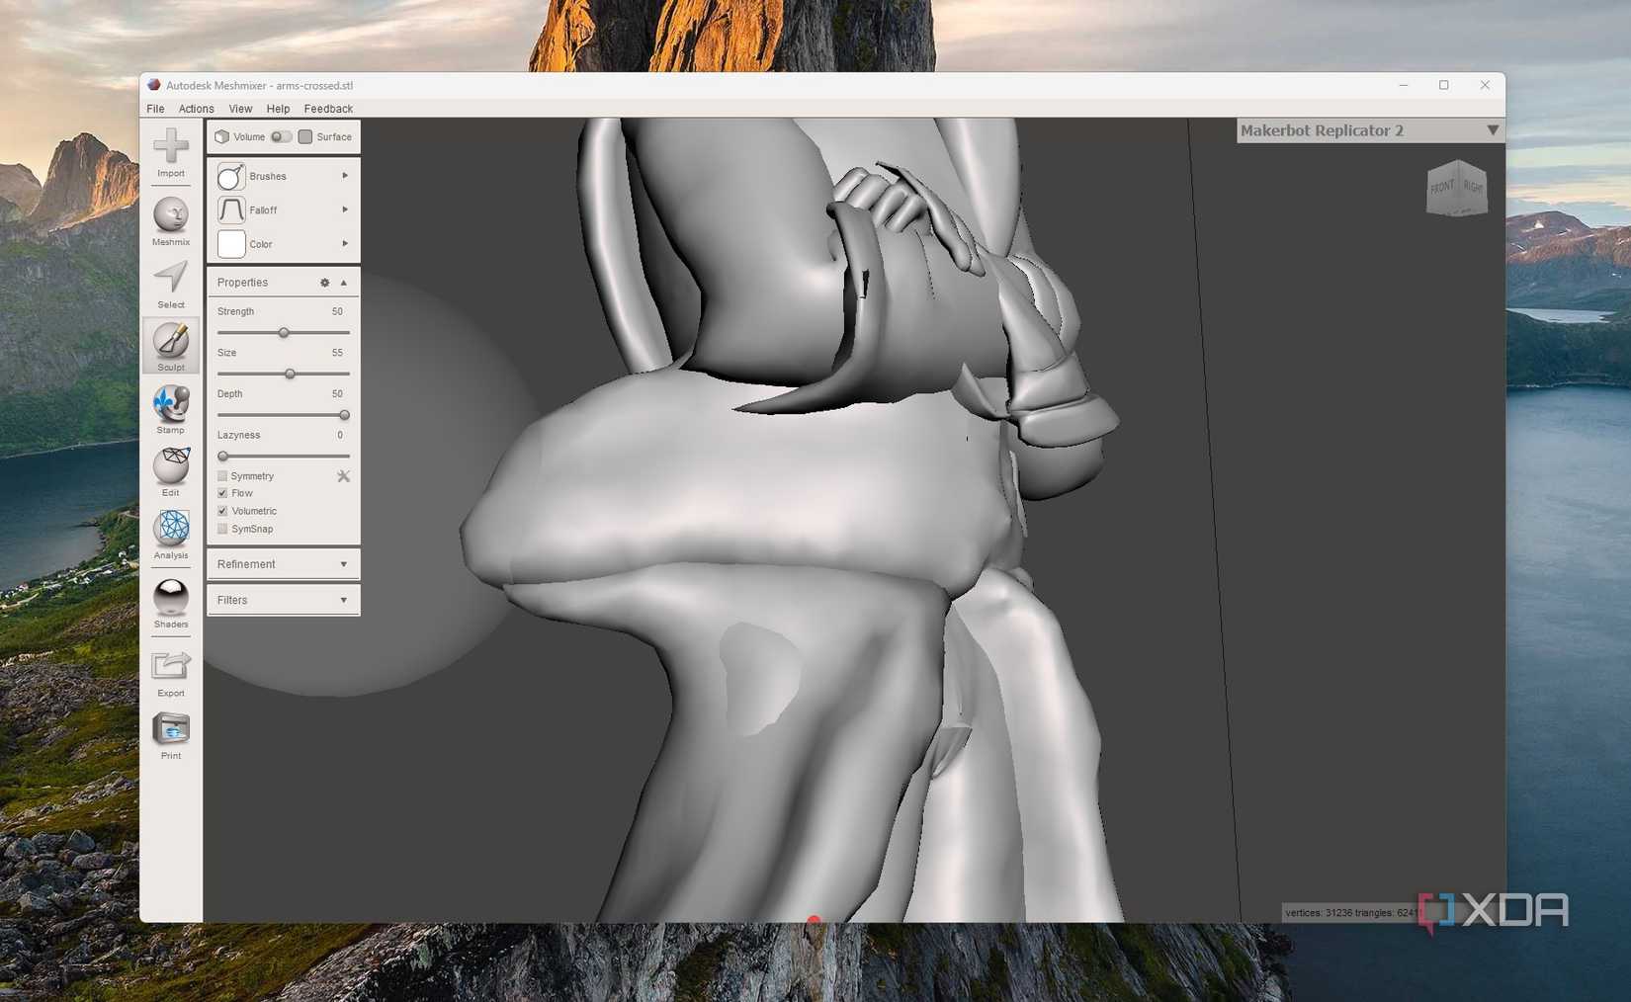Activate the Select tool
The width and height of the screenshot is (1631, 1002).
pyautogui.click(x=170, y=284)
